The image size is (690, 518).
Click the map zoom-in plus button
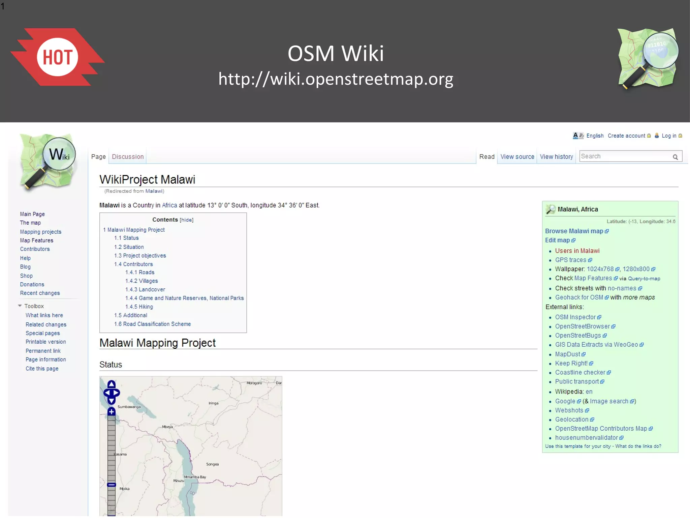[x=112, y=412]
